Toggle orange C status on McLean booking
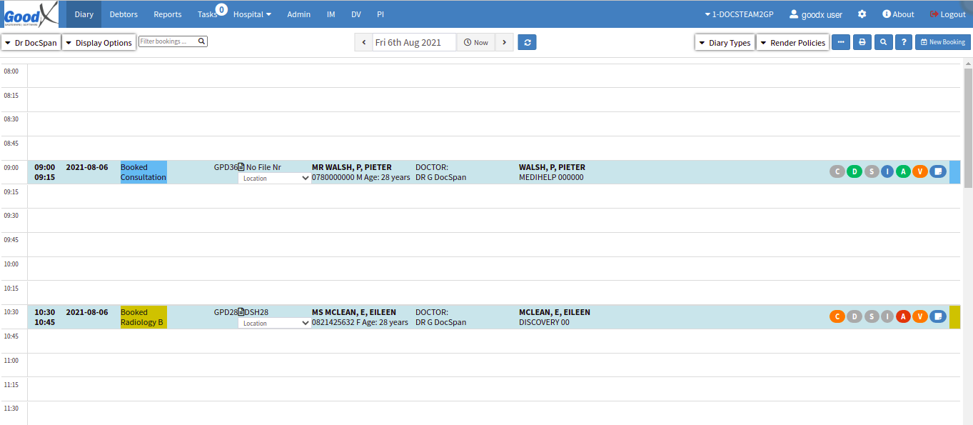973x425 pixels. pyautogui.click(x=837, y=316)
